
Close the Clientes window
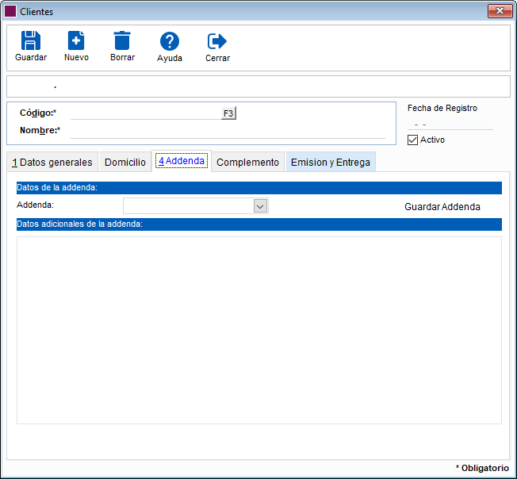(499, 11)
